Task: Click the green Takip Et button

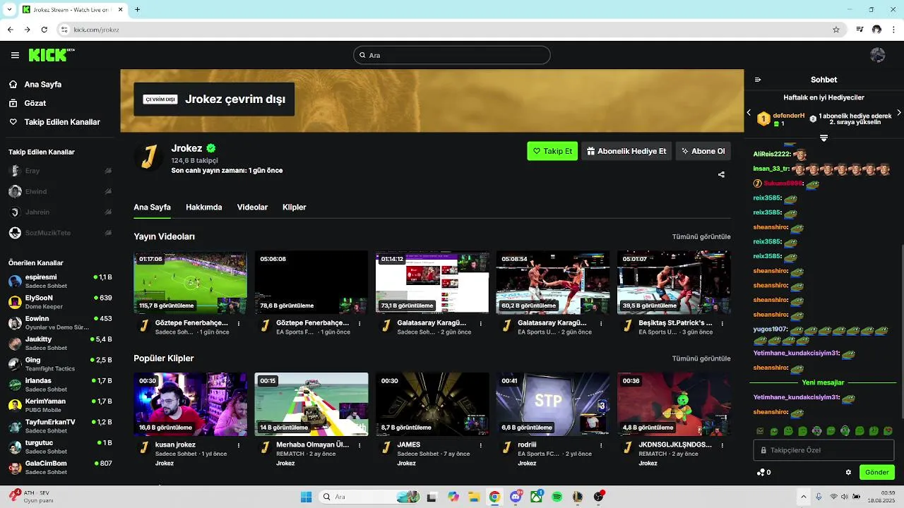Action: point(552,151)
